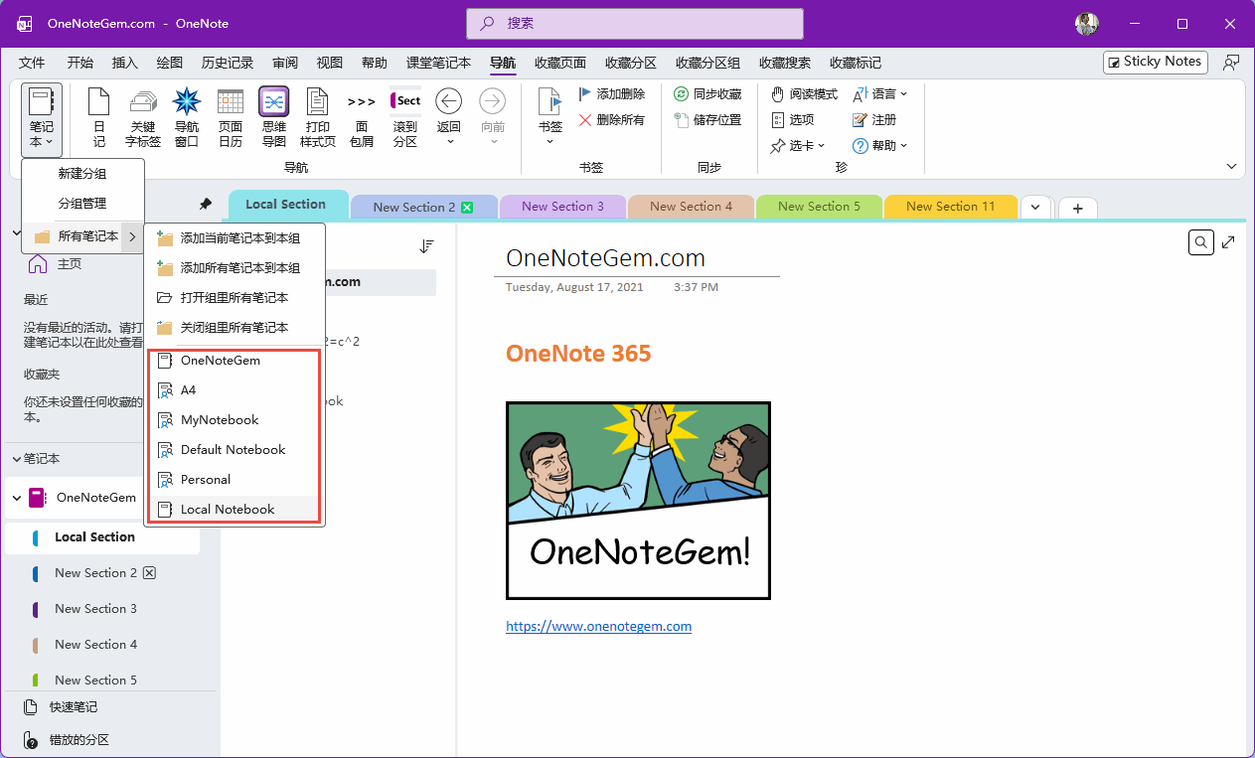
Task: Choose 新建分组 from the menu
Action: pos(82,174)
